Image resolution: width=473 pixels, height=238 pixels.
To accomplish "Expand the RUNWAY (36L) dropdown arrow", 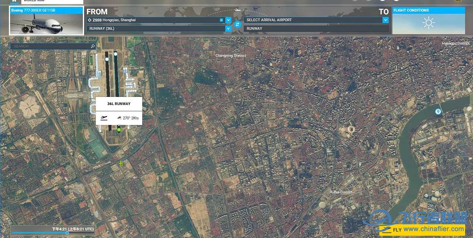I will (228, 28).
